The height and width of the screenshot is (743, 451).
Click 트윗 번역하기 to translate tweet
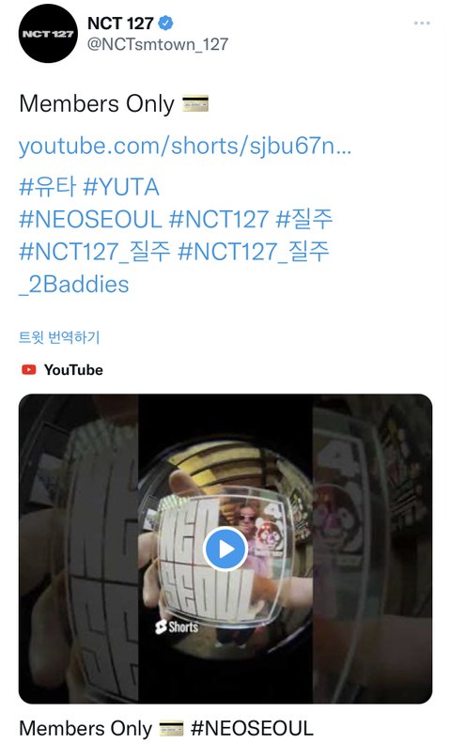tap(59, 337)
